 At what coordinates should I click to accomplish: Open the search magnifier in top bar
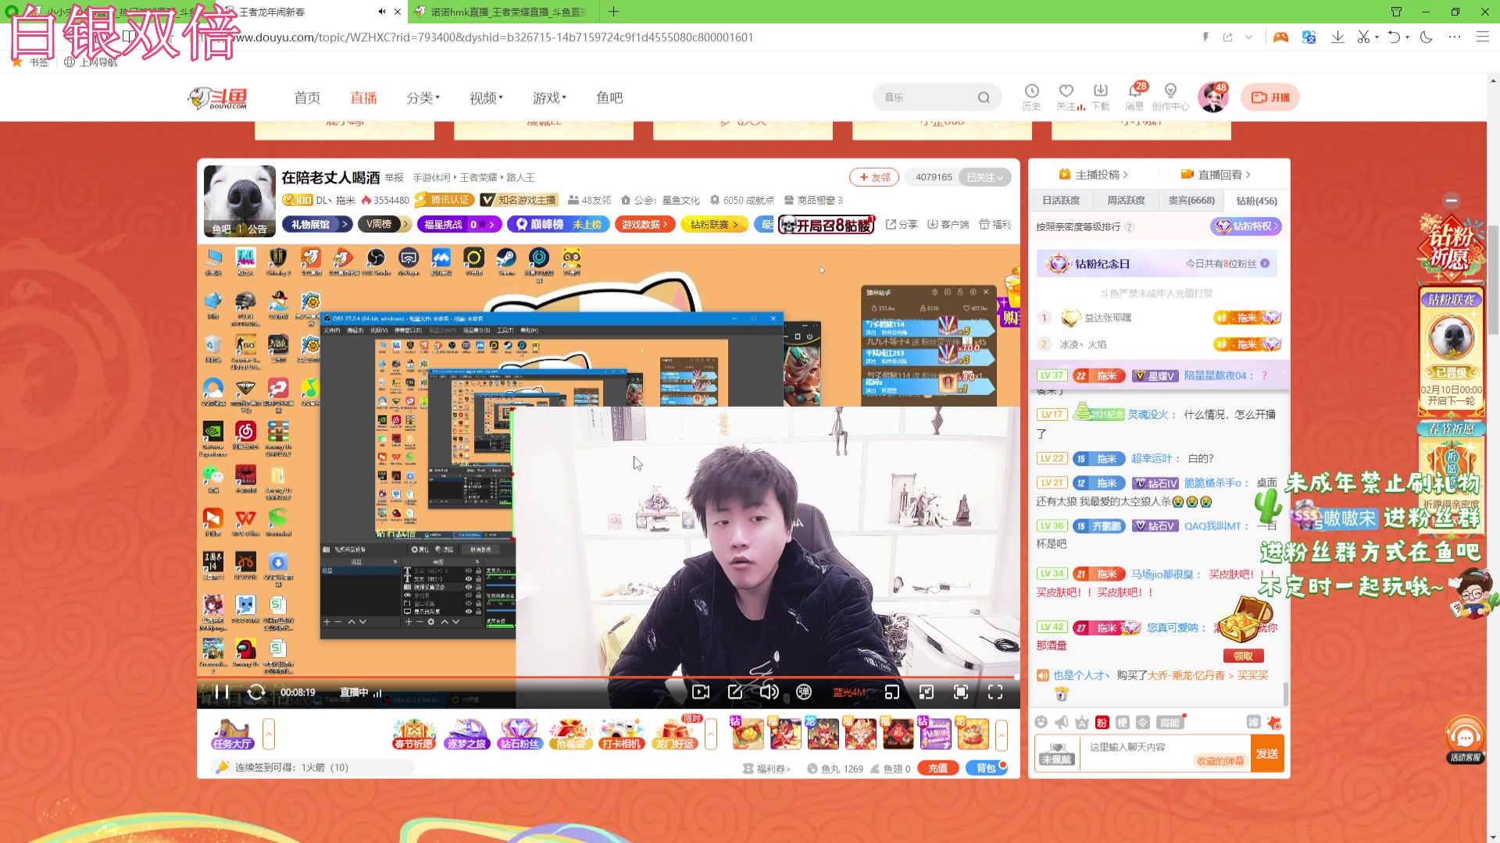pos(984,97)
